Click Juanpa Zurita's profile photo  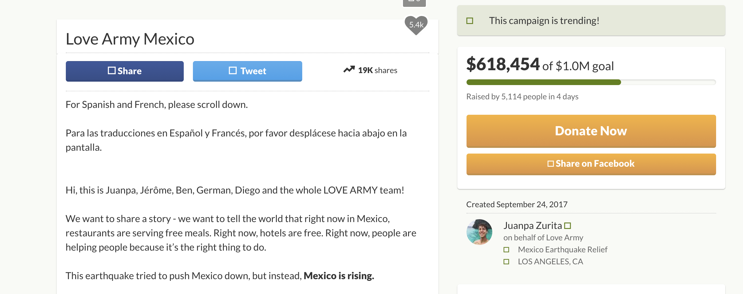pyautogui.click(x=479, y=232)
